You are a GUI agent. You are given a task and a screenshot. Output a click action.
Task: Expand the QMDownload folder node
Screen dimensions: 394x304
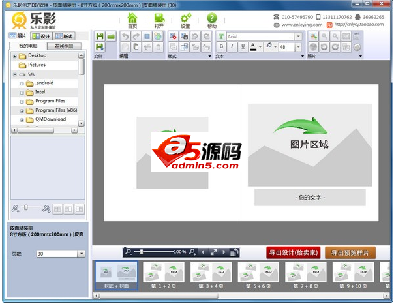(22, 120)
